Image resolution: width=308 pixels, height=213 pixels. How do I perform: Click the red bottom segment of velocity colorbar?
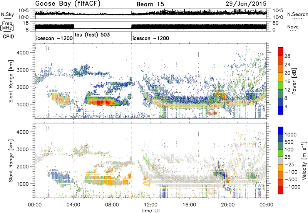click(x=281, y=190)
